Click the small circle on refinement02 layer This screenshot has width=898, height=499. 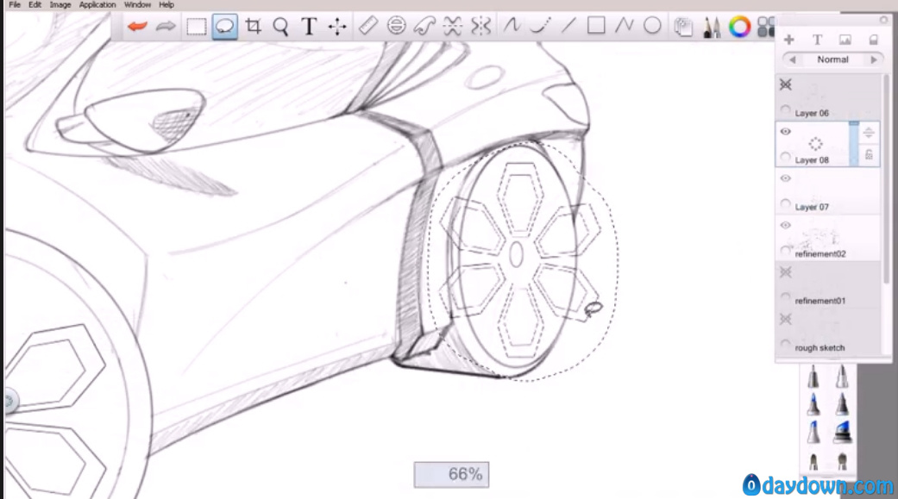(x=786, y=251)
